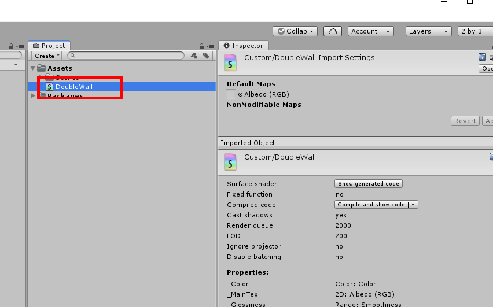Image resolution: width=493 pixels, height=307 pixels.
Task: Open the compile code options arrow
Action: [413, 205]
